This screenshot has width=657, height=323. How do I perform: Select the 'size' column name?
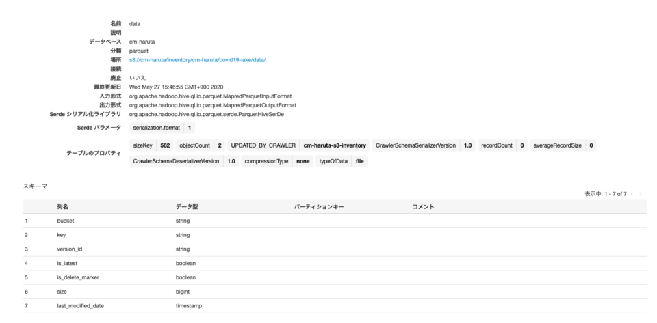point(62,292)
